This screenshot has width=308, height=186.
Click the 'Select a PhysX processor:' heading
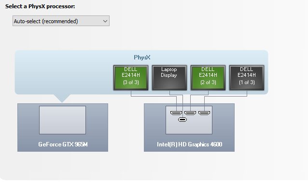(x=40, y=6)
